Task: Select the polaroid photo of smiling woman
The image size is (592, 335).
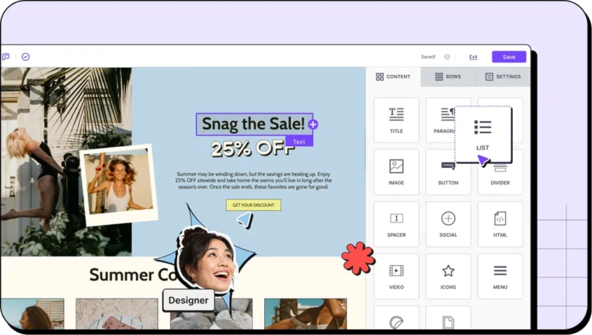Action: coord(119,184)
